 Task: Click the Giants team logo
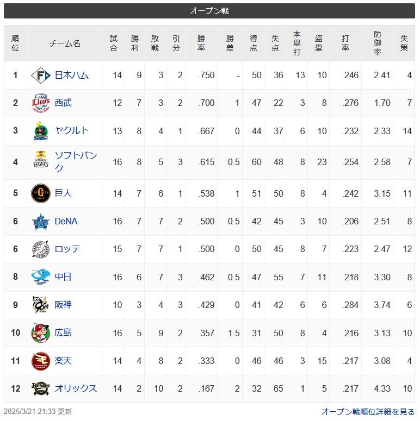[41, 193]
